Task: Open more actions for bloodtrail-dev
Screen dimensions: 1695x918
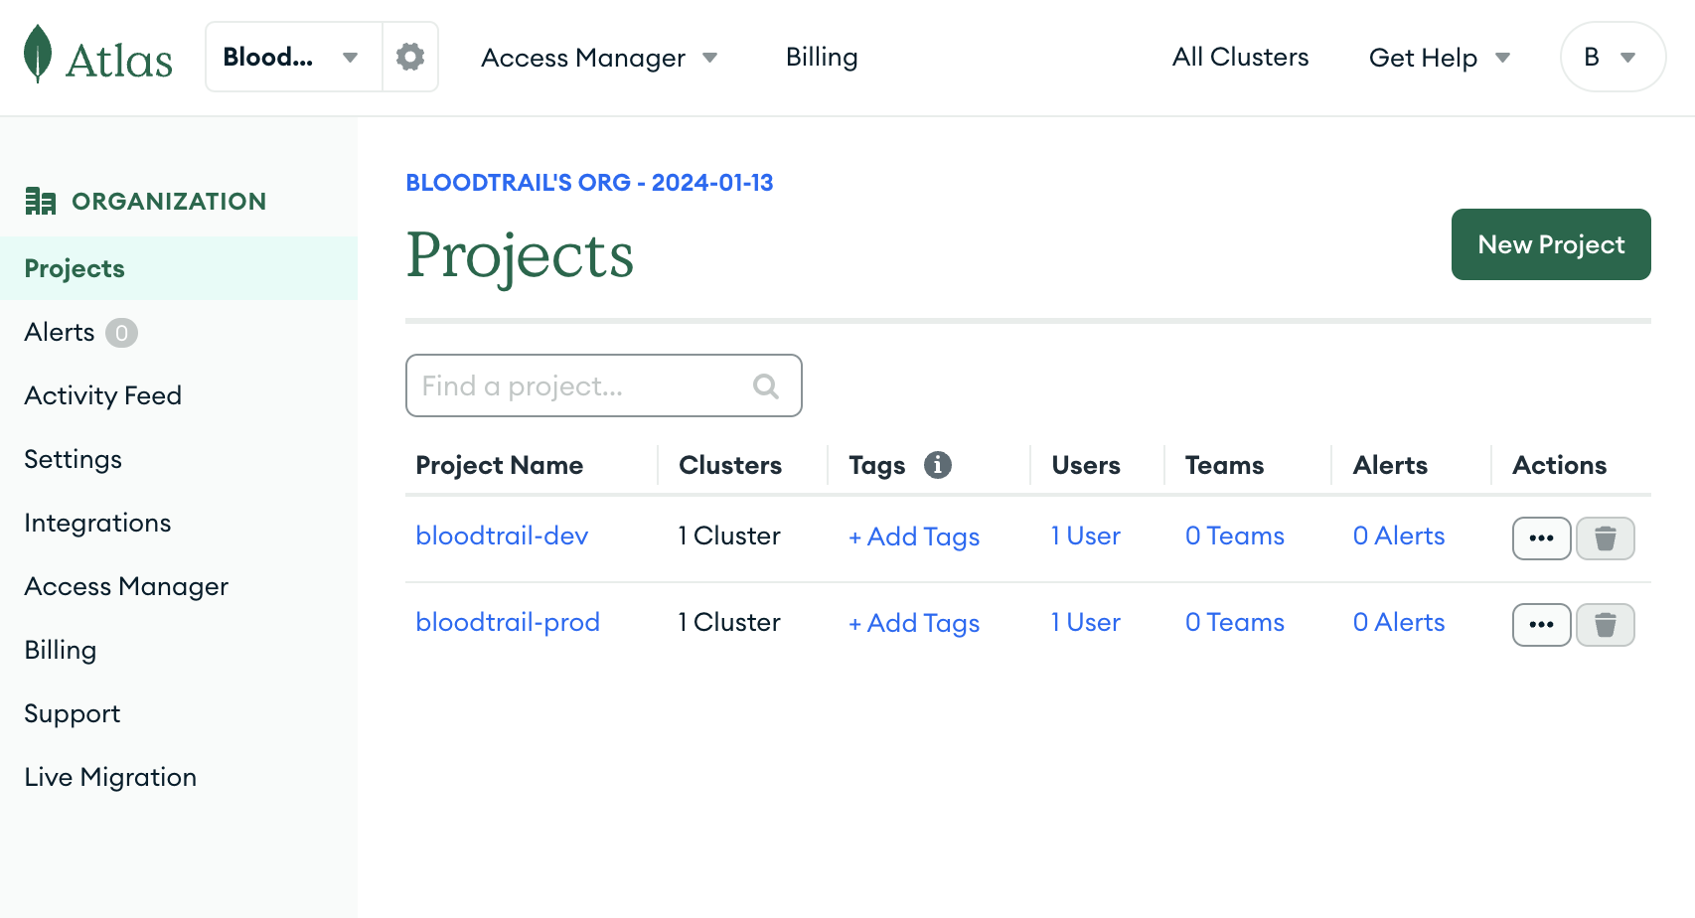Action: tap(1542, 538)
